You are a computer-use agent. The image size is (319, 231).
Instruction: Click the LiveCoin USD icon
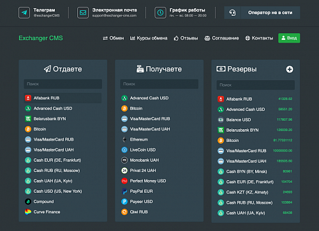[x=124, y=150]
